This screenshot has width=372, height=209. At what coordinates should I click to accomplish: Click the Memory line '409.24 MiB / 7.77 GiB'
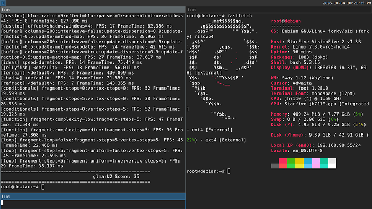[317, 114]
